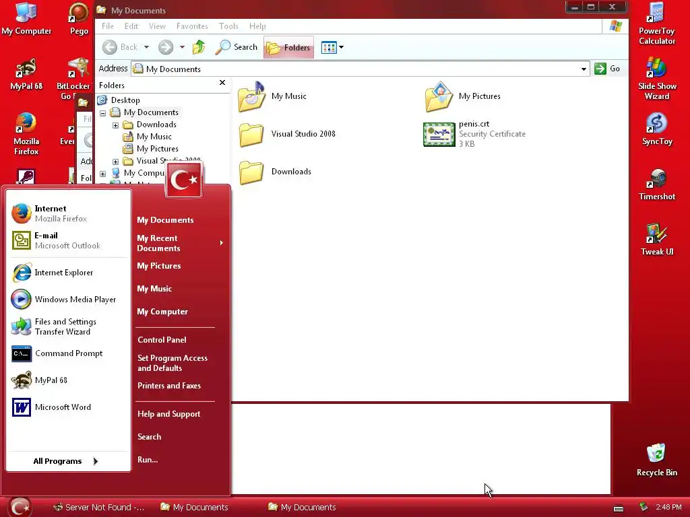
Task: Open MyPal 68 desktop shortcut
Action: pyautogui.click(x=26, y=73)
